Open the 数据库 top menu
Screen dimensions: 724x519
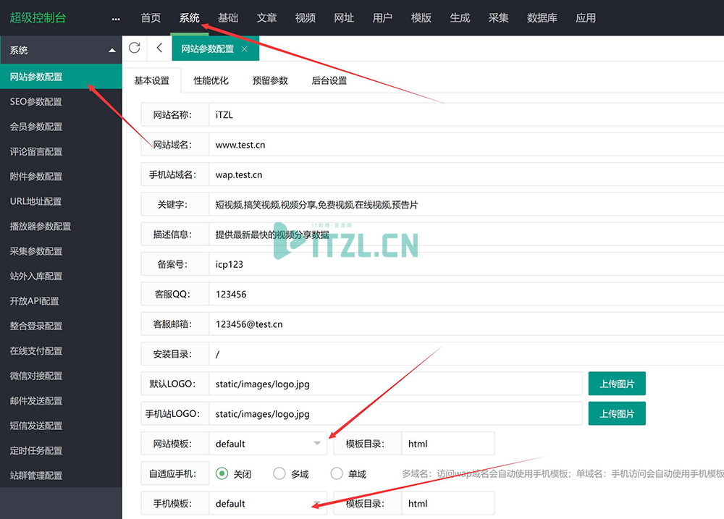(x=542, y=18)
